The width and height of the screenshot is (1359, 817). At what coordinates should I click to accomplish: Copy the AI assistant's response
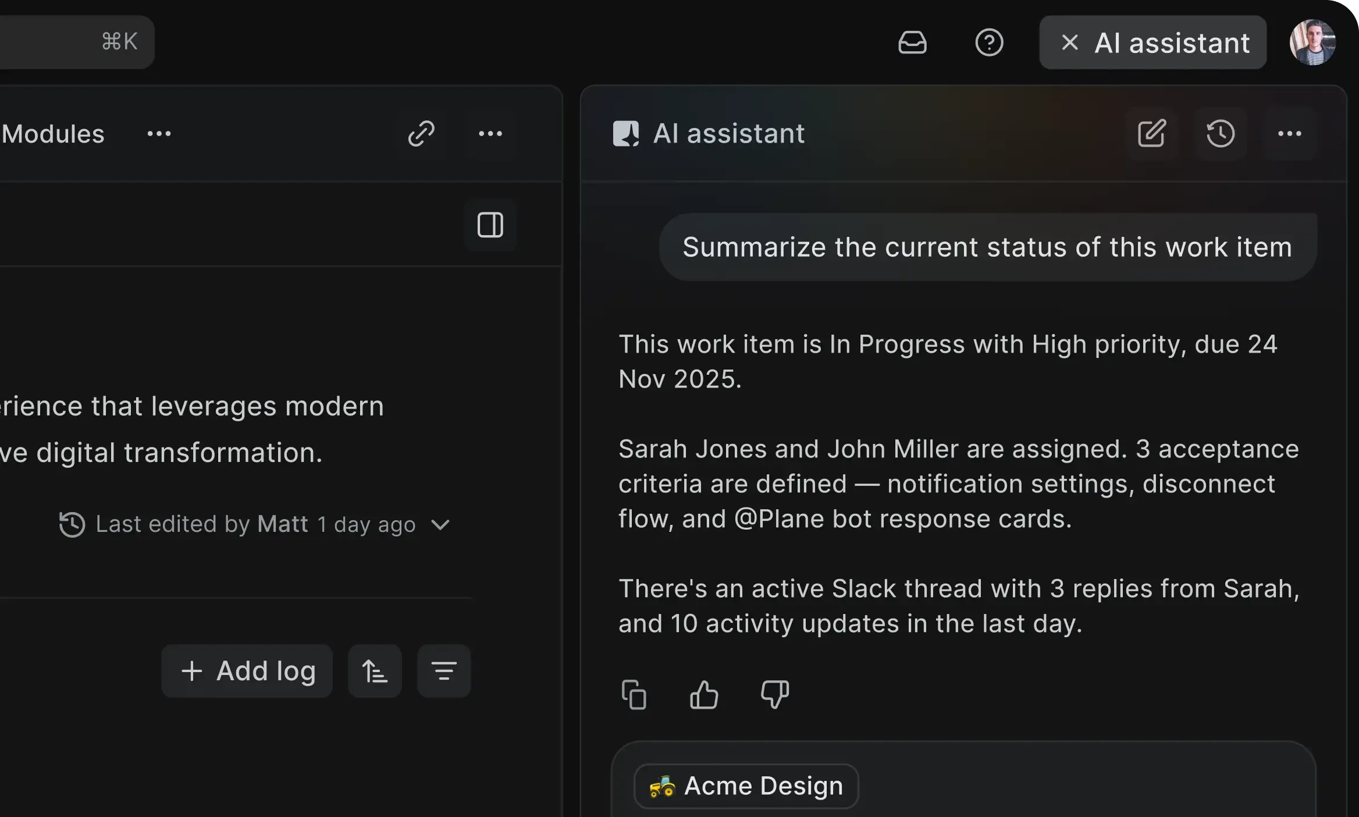pos(634,695)
